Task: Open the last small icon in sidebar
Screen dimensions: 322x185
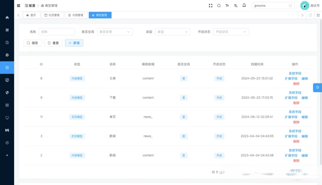Action: coord(7,155)
